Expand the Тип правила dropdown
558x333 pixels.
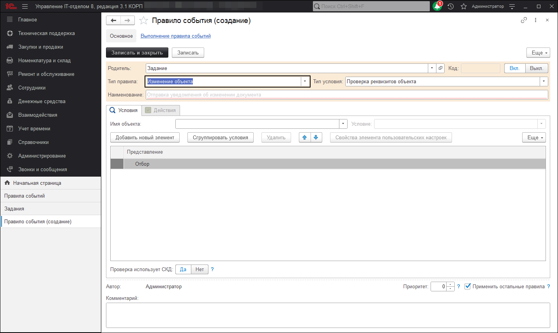pyautogui.click(x=305, y=81)
